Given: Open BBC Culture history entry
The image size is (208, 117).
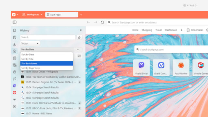Looking at the screenshot, I should pos(51,108).
